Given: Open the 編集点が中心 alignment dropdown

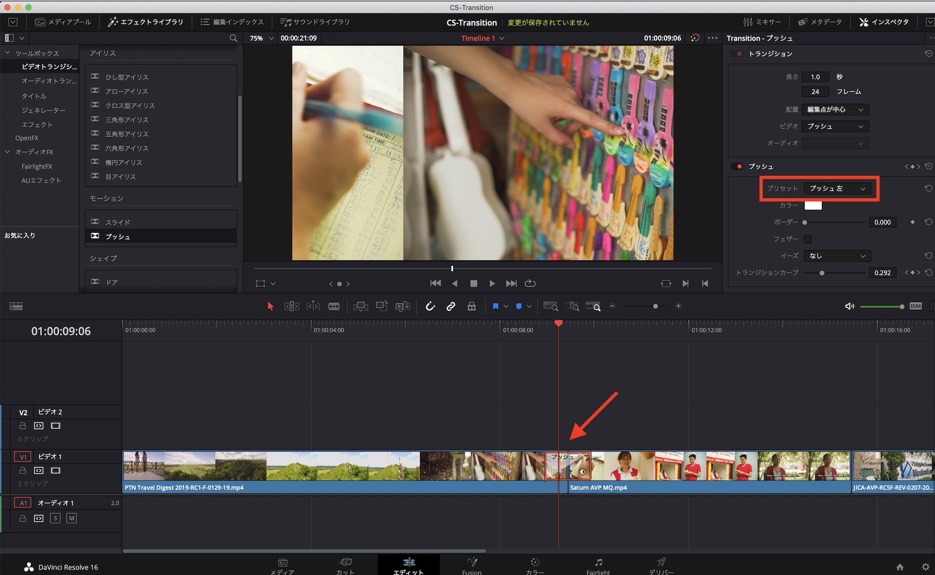Looking at the screenshot, I should tap(835, 109).
